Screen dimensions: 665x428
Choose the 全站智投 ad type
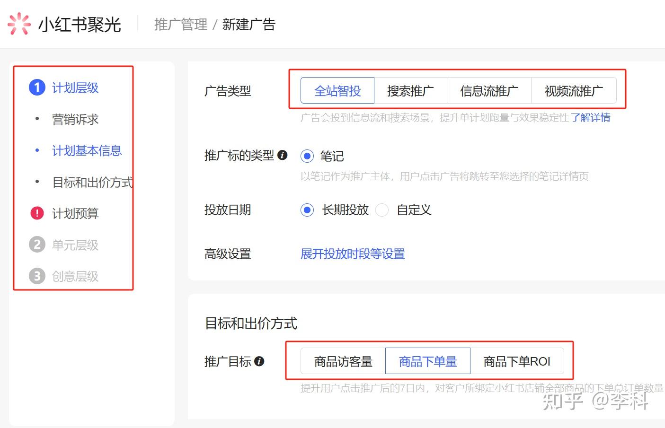tap(337, 90)
